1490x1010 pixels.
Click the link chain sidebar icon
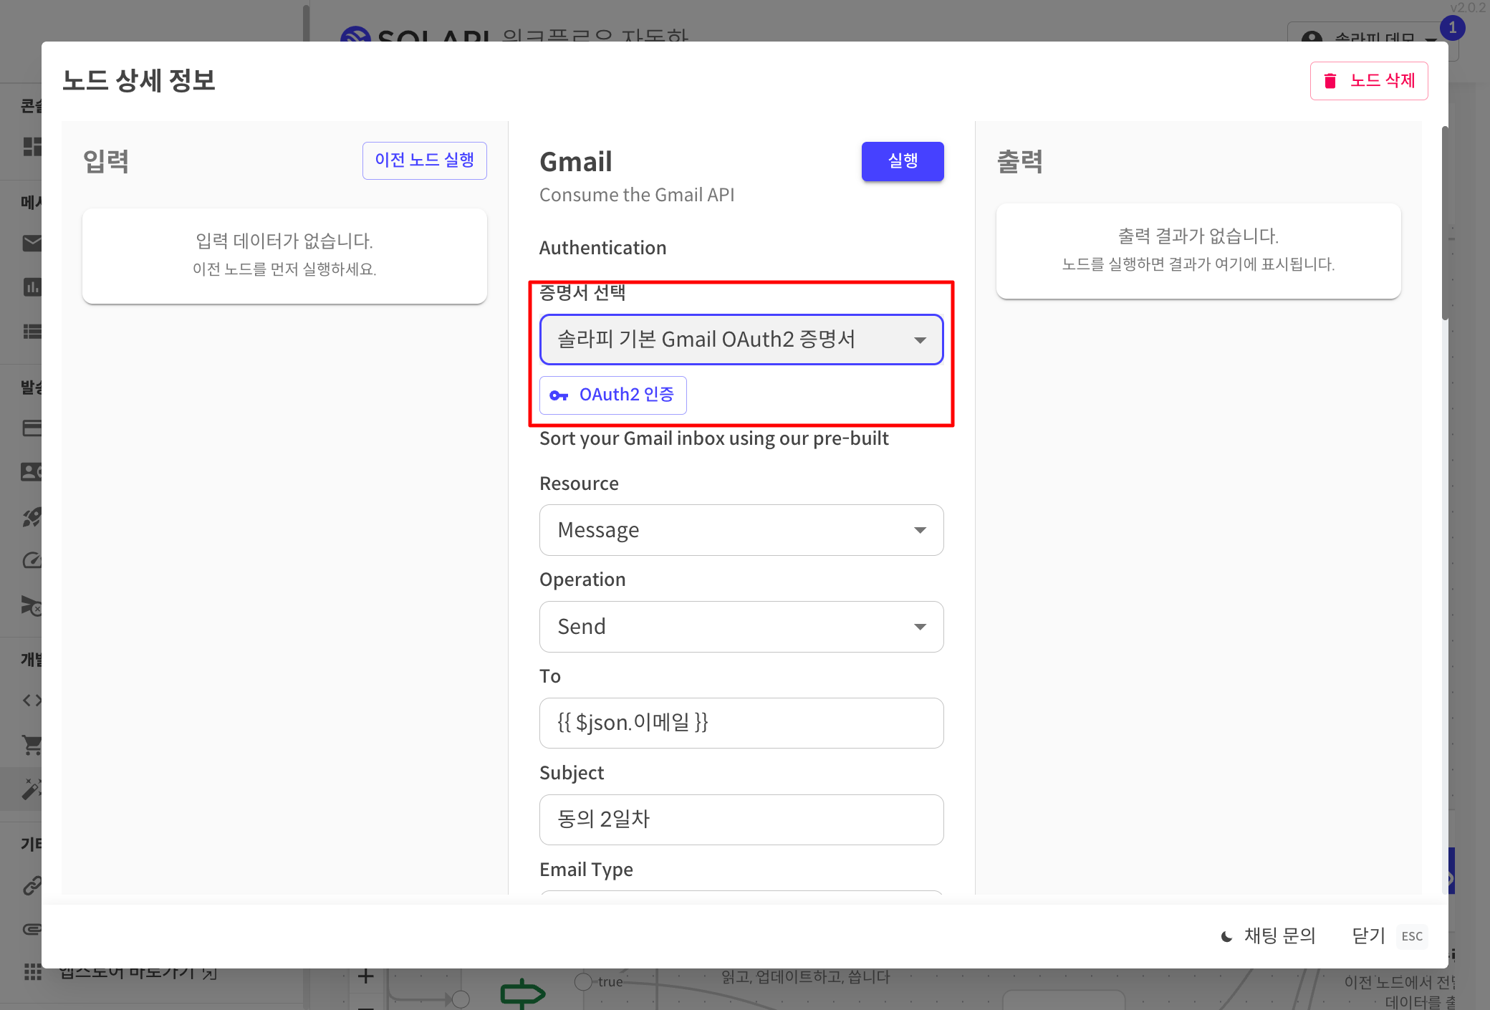coord(32,885)
